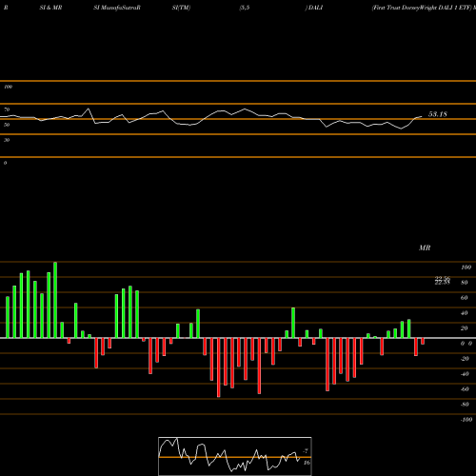Click the 40 label on the MR axis
The image size is (476, 476).
coord(465,313)
